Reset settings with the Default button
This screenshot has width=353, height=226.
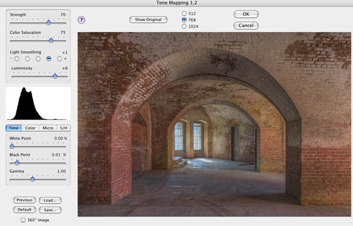(x=24, y=210)
